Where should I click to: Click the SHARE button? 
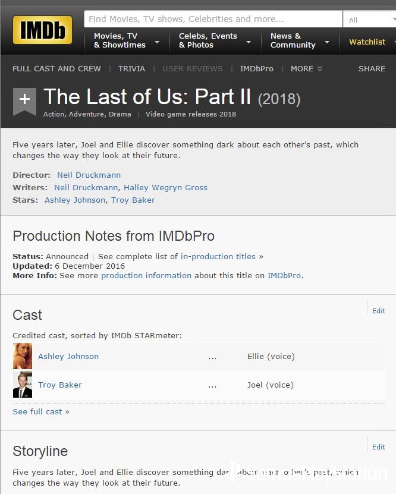tap(372, 69)
